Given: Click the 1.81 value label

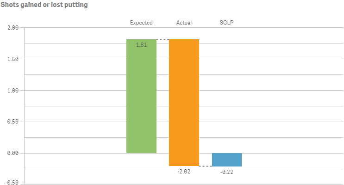Looking at the screenshot, I should click(142, 45).
